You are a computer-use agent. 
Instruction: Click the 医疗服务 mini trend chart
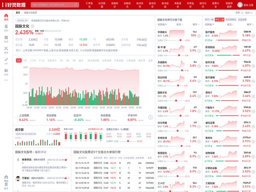coord(228,34)
